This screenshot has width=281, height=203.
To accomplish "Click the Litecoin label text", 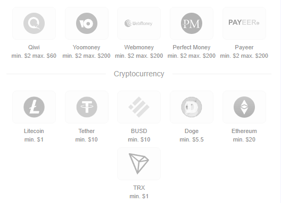I will tap(34, 131).
